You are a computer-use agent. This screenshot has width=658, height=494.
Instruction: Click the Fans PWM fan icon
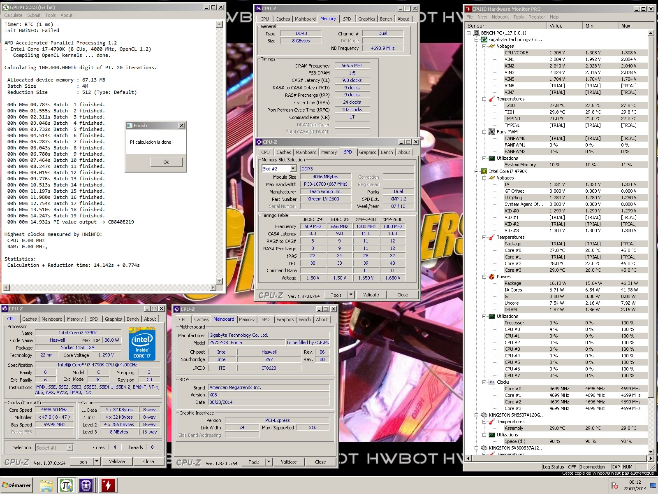tap(491, 132)
